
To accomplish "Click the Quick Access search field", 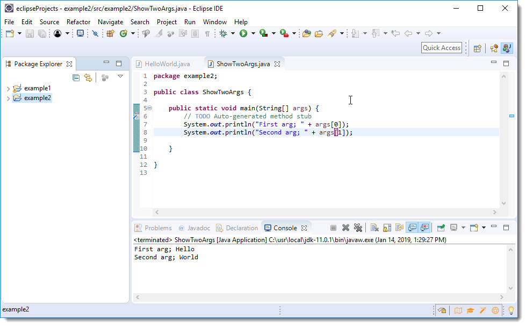I will point(442,48).
